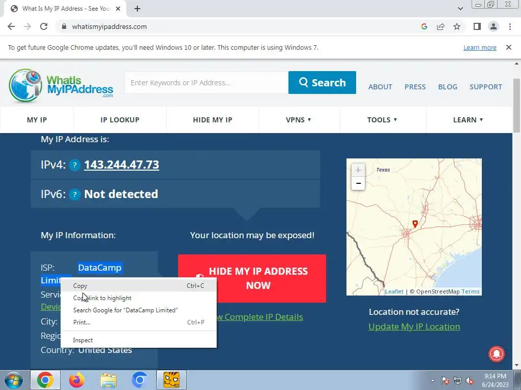Click Update My IP Location link

click(414, 327)
